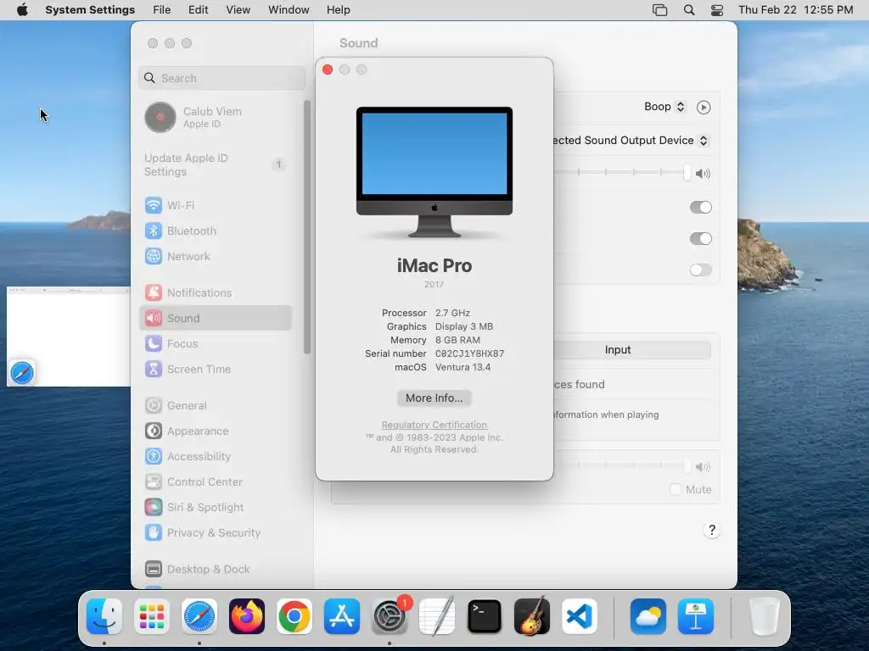This screenshot has height=651, width=869.
Task: Open the Window menu
Action: point(289,10)
